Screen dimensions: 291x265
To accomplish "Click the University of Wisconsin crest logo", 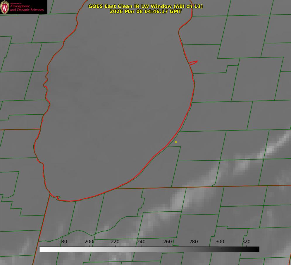I will click(x=5, y=7).
